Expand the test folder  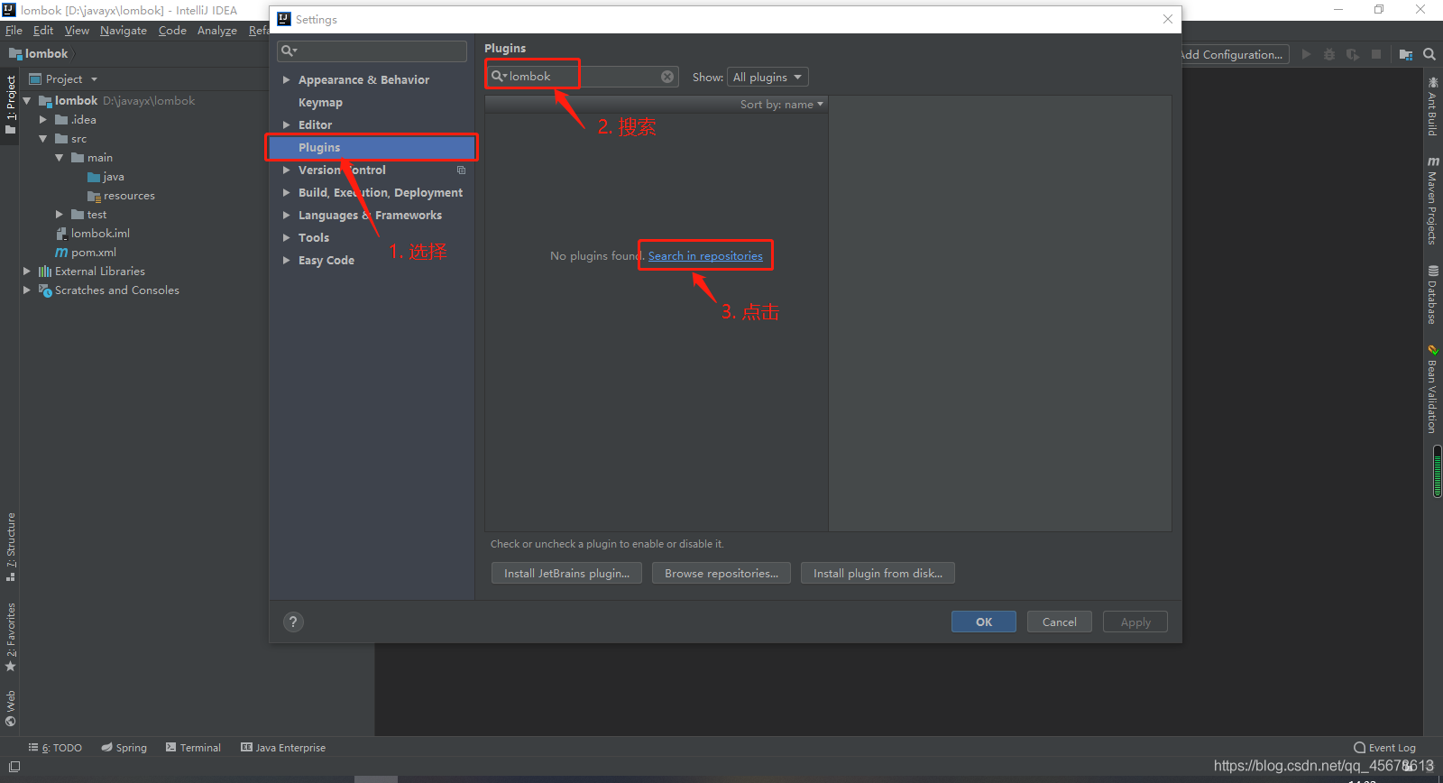tap(59, 215)
